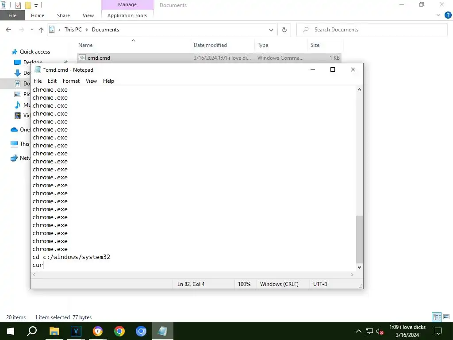Open the blue V app on taskbar
This screenshot has width=453, height=340.
[76, 331]
